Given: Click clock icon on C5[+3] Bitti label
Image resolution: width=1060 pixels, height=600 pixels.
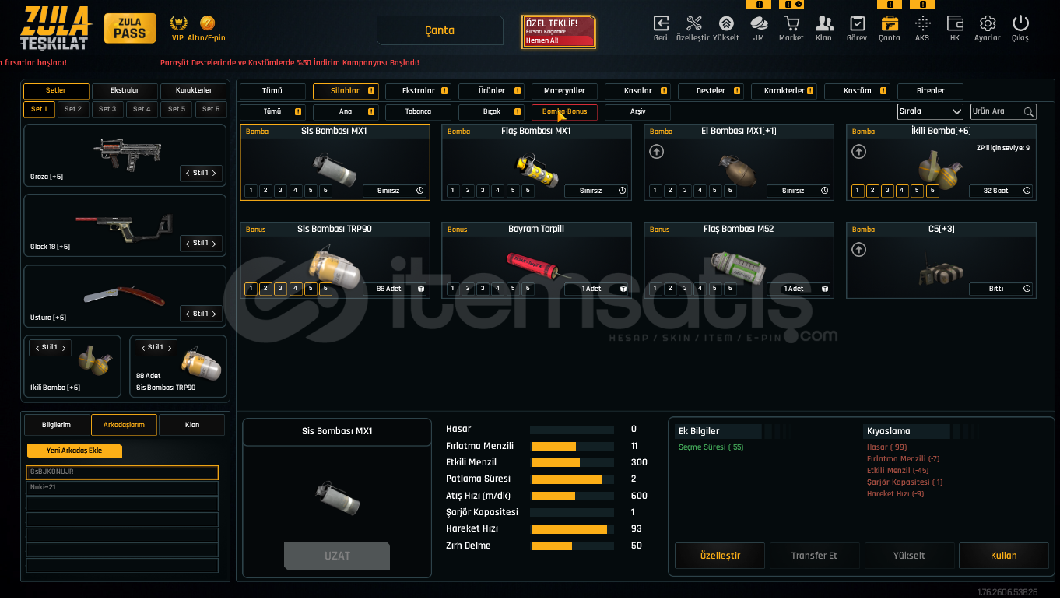Looking at the screenshot, I should 1027,289.
